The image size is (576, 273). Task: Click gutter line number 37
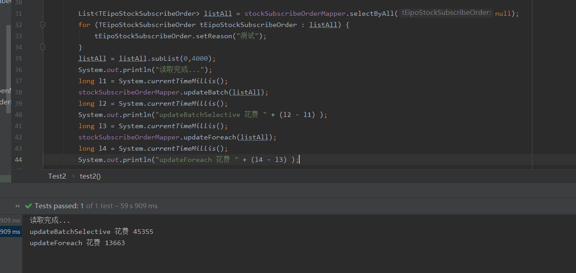(x=18, y=81)
